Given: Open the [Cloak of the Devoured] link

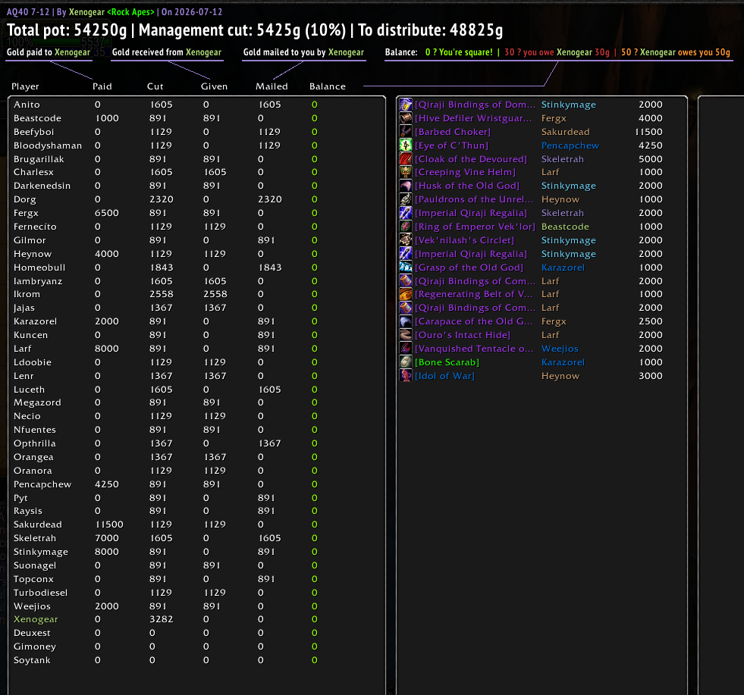Looking at the screenshot, I should click(471, 159).
